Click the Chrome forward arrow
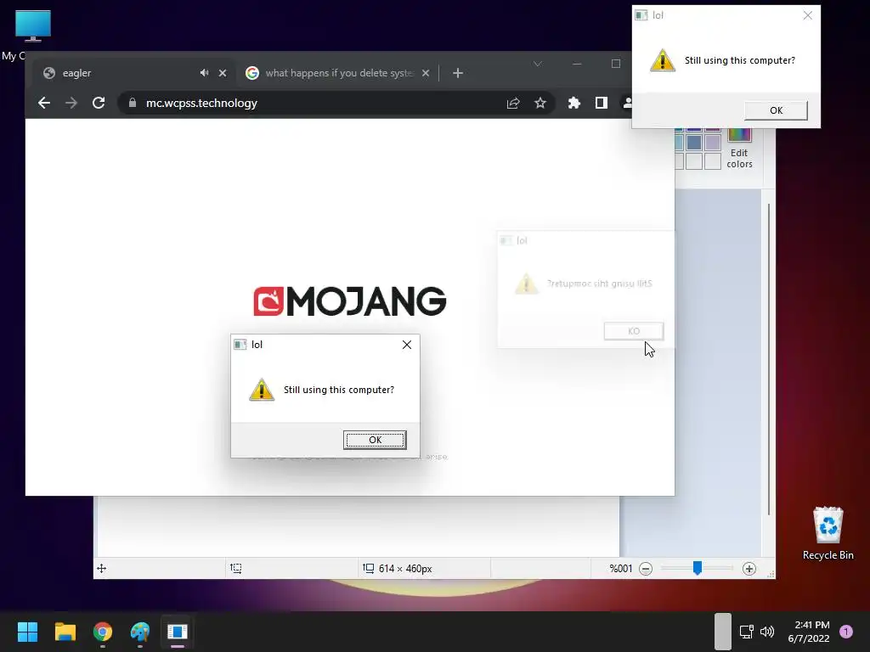 click(71, 103)
